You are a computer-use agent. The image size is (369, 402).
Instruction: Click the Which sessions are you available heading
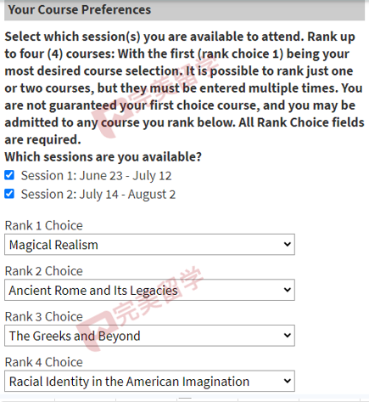coord(103,156)
